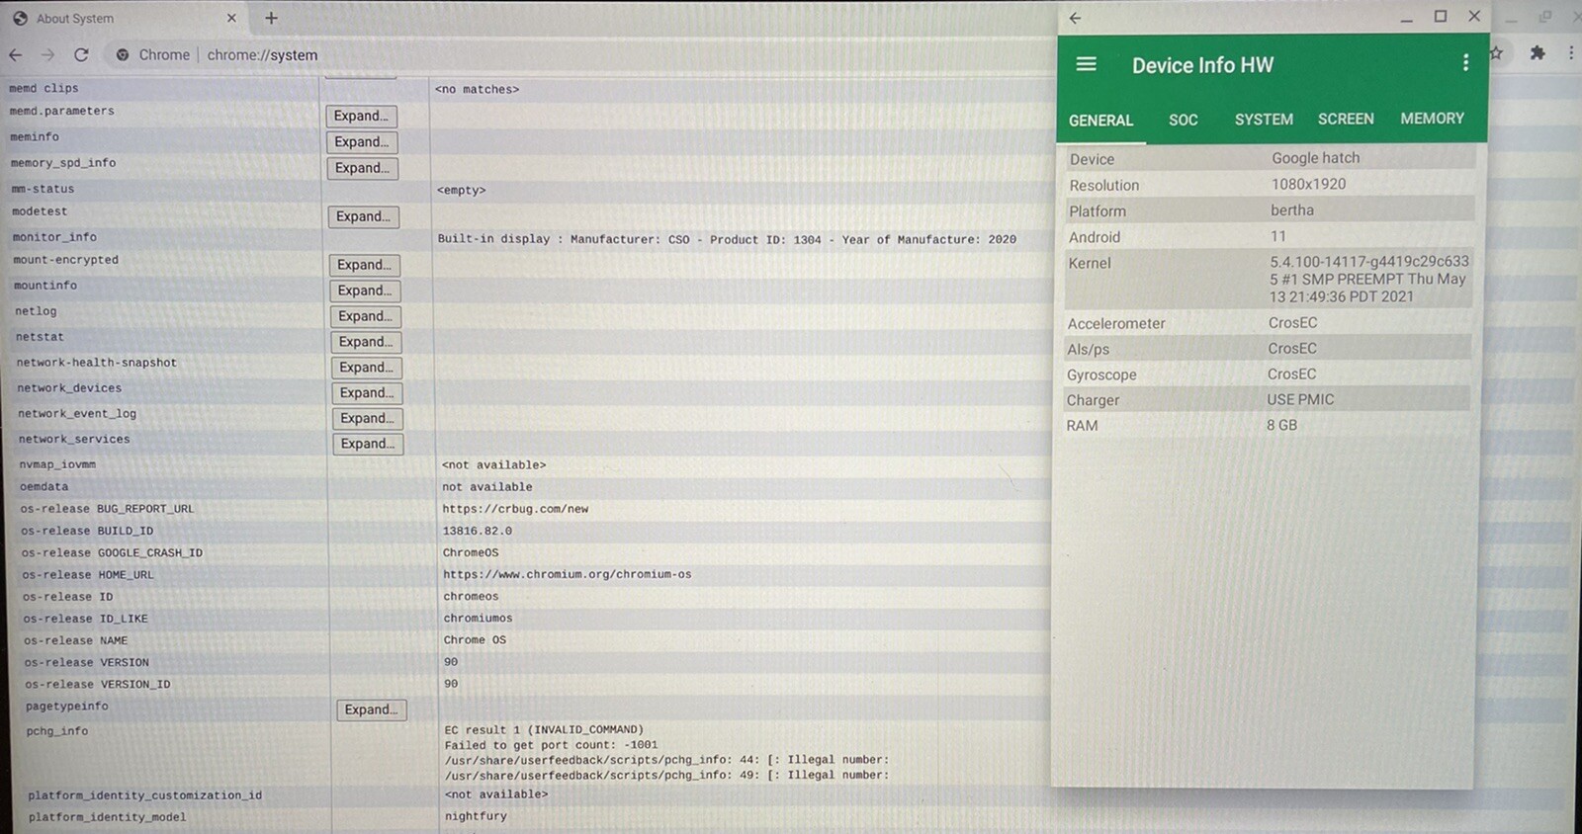Switch to the SOC tab

tap(1183, 121)
